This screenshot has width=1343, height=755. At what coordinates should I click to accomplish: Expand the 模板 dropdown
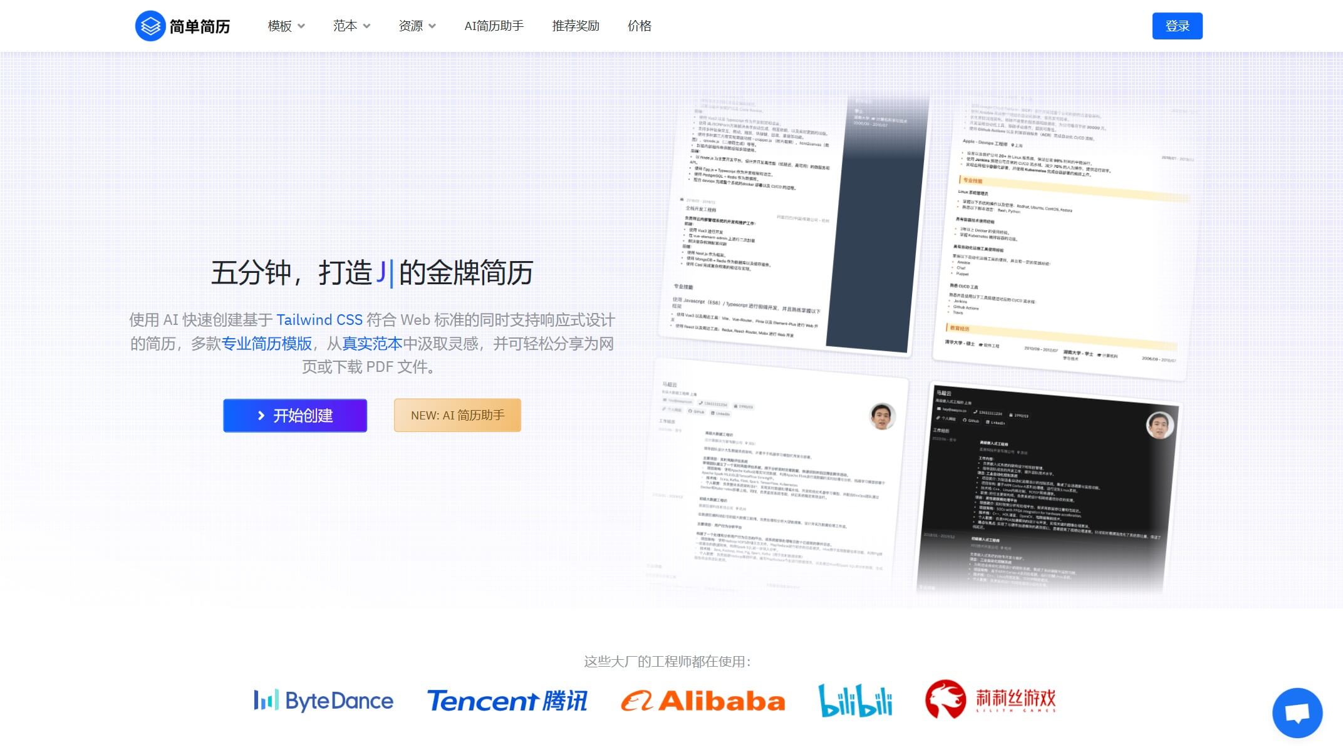[285, 26]
